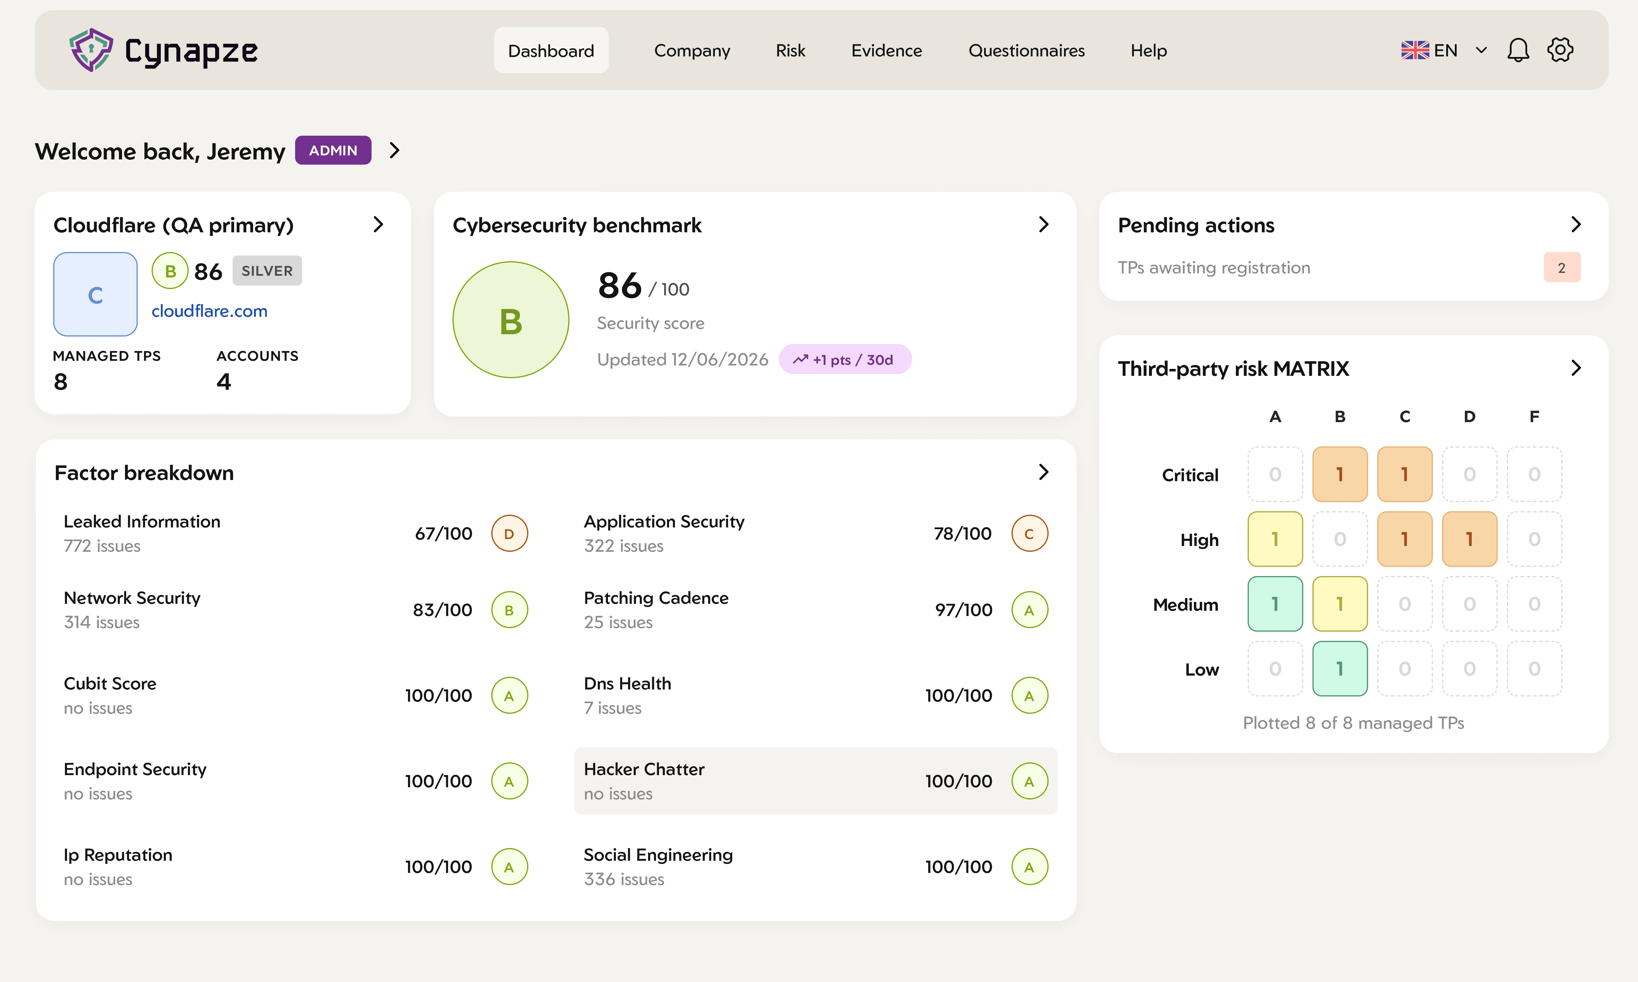Viewport: 1638px width, 982px height.
Task: Click the A grade badge for Hacker Chatter
Action: coord(1030,781)
